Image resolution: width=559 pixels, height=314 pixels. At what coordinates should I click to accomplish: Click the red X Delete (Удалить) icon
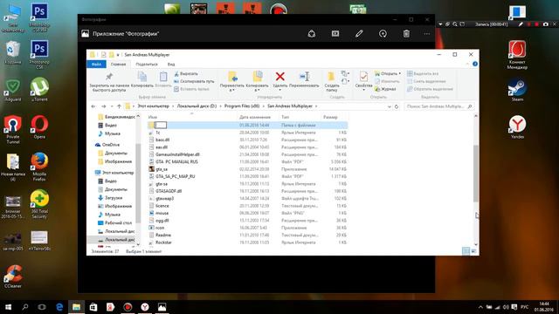(279, 77)
